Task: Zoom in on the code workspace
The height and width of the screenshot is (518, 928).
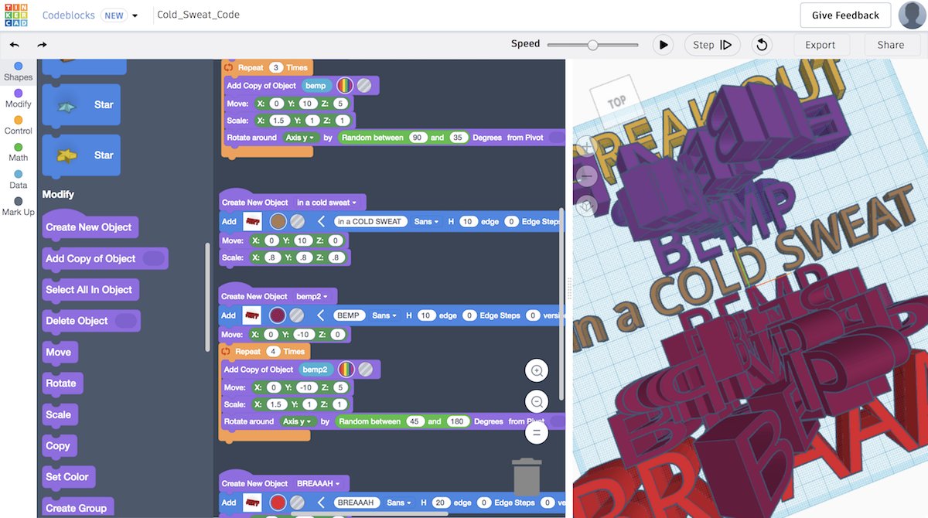Action: (537, 371)
